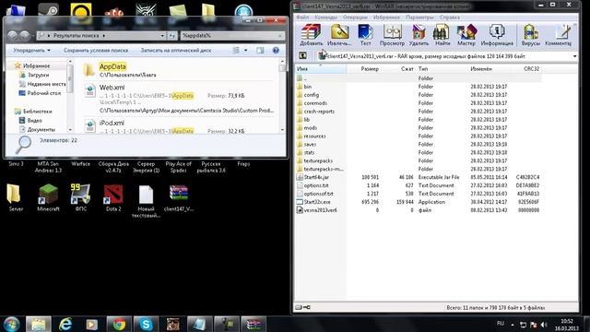Image resolution: width=590 pixels, height=332 pixels.
Task: Click Записать на оптический диск button
Action: click(x=176, y=50)
